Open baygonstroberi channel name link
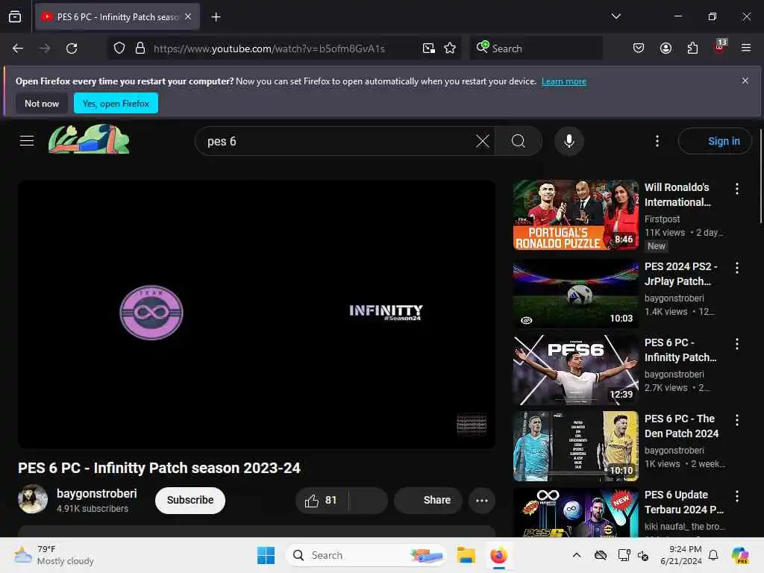 (96, 494)
